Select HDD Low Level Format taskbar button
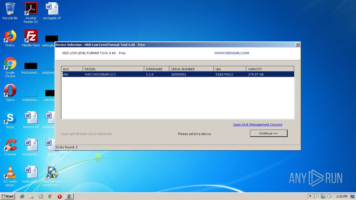Viewport: 356px width, 200px height. [x=69, y=196]
